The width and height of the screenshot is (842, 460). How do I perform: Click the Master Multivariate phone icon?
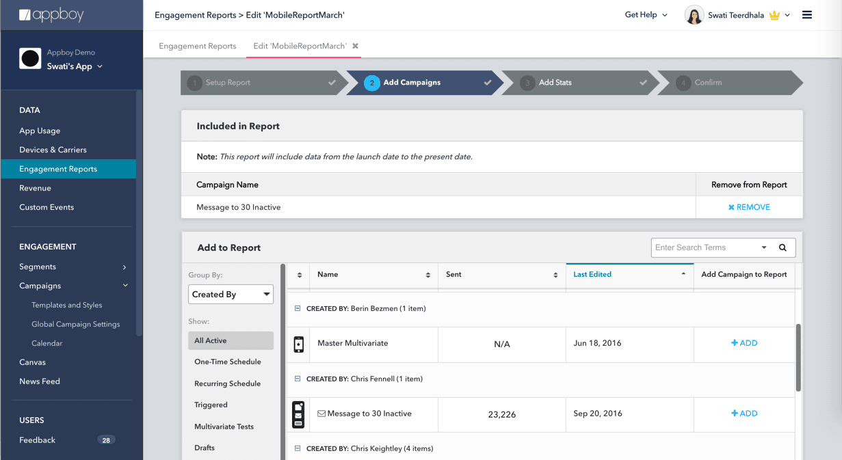[298, 344]
